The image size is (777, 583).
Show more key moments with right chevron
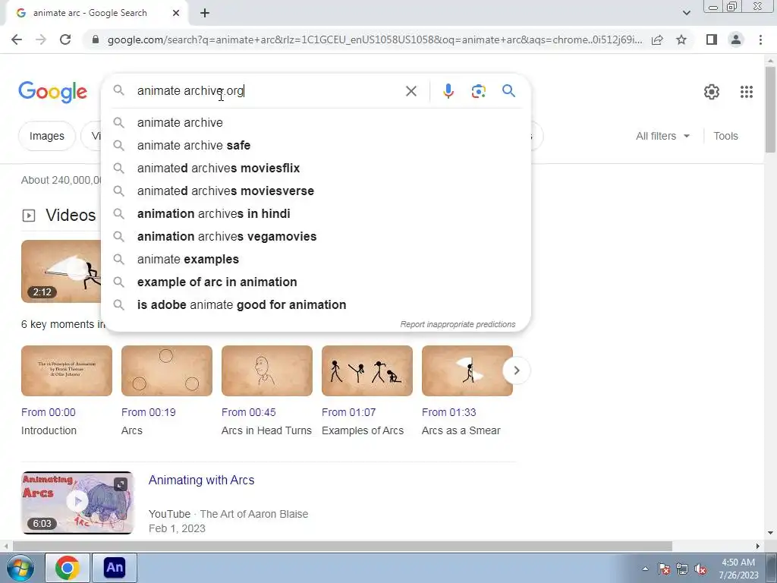[516, 370]
